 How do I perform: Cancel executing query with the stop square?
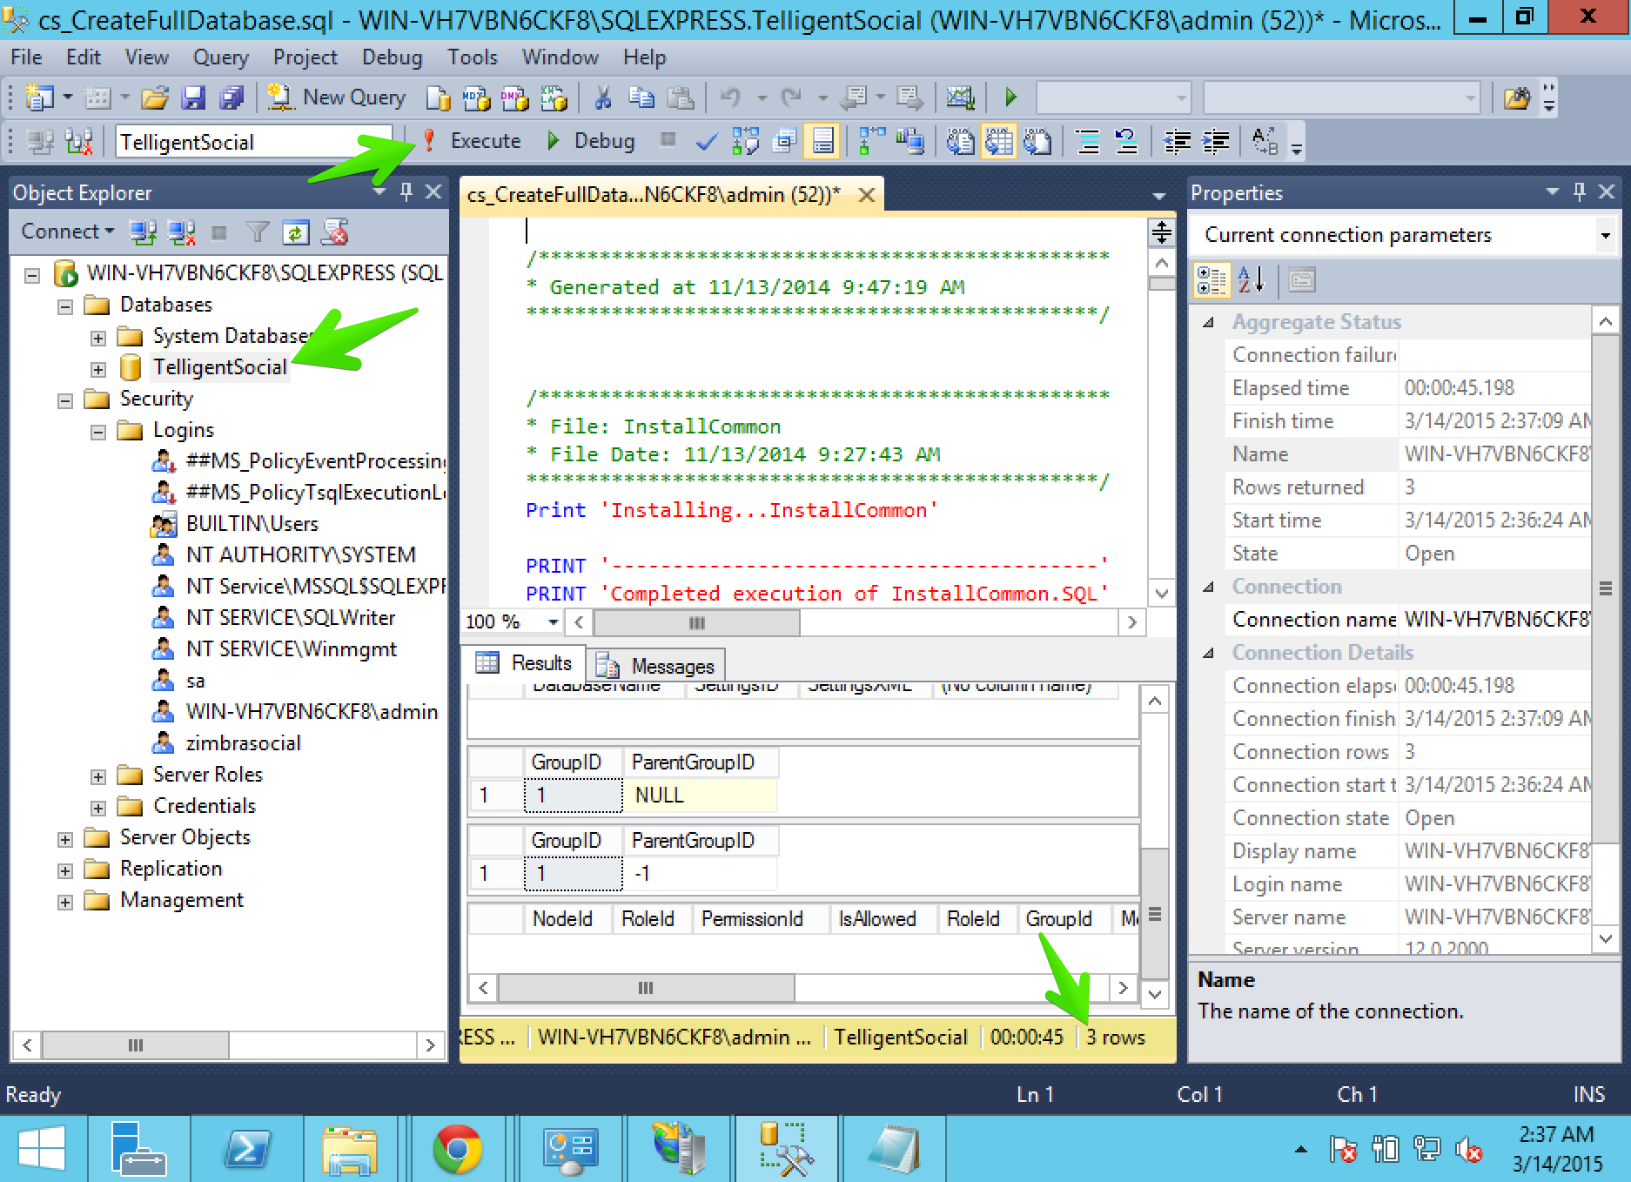tap(668, 140)
